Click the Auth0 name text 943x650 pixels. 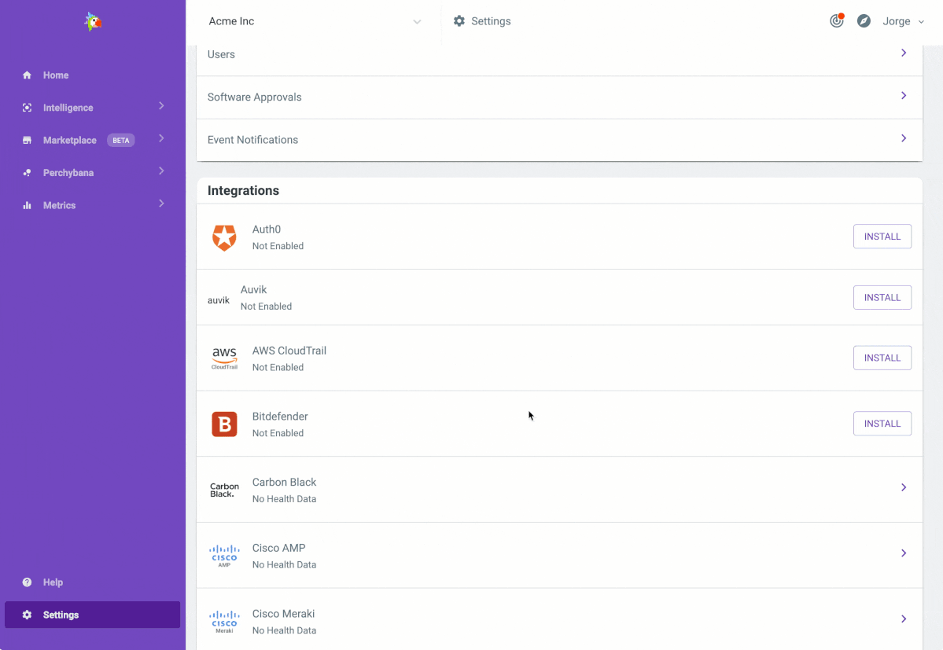point(267,229)
